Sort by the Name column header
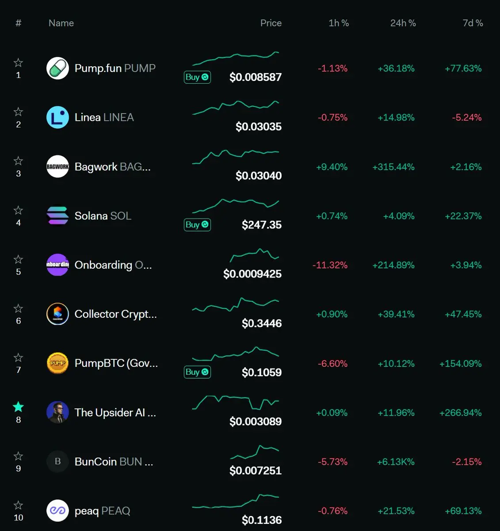The width and height of the screenshot is (500, 531). tap(61, 23)
